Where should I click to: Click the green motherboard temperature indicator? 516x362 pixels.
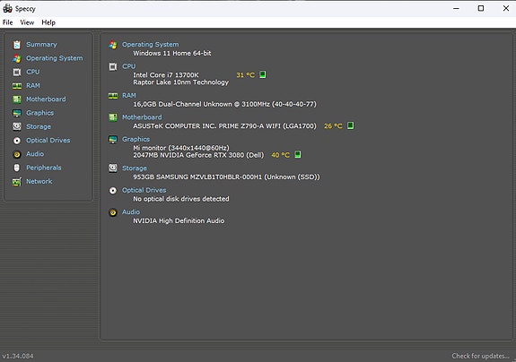tap(351, 125)
